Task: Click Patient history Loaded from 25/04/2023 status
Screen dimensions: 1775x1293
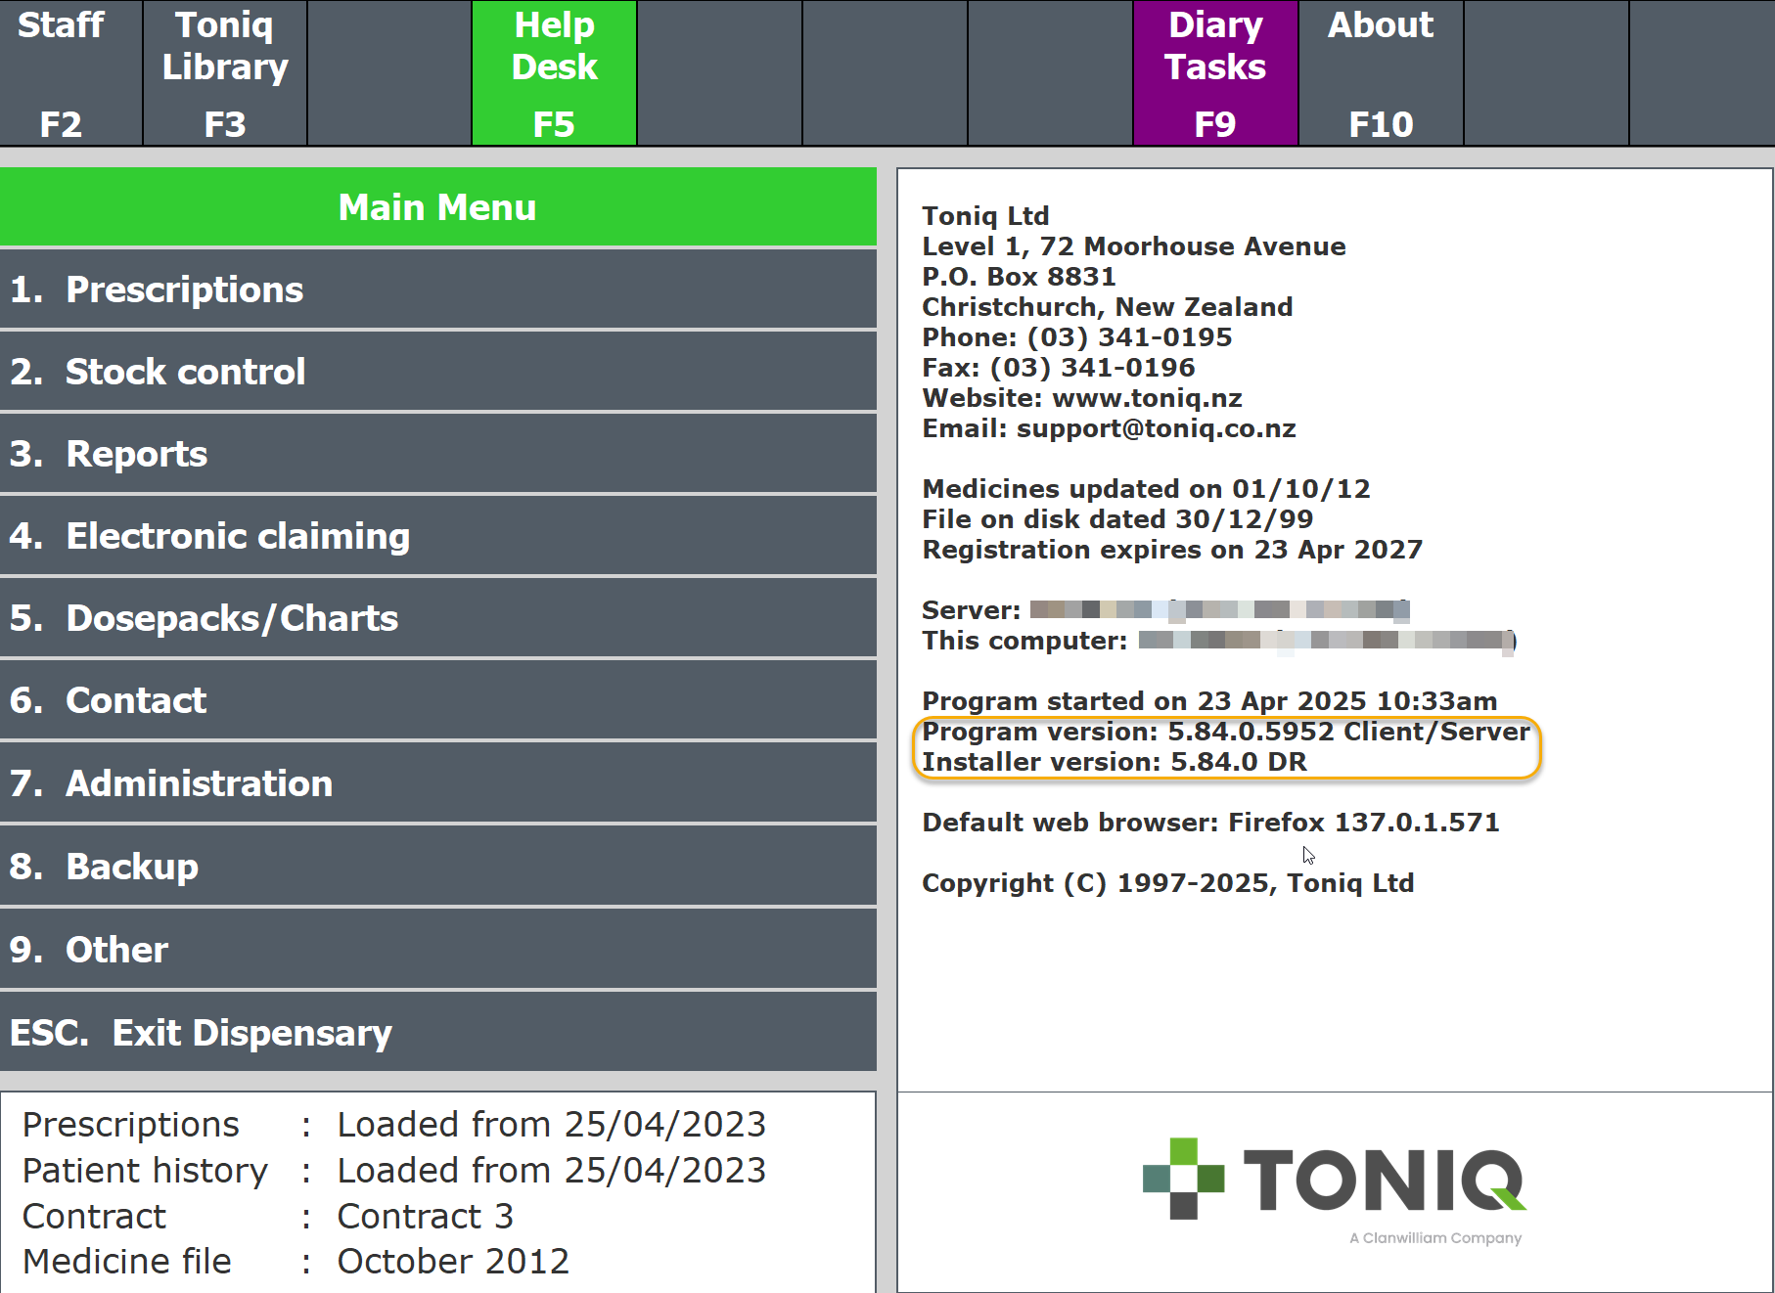Action: [x=394, y=1171]
